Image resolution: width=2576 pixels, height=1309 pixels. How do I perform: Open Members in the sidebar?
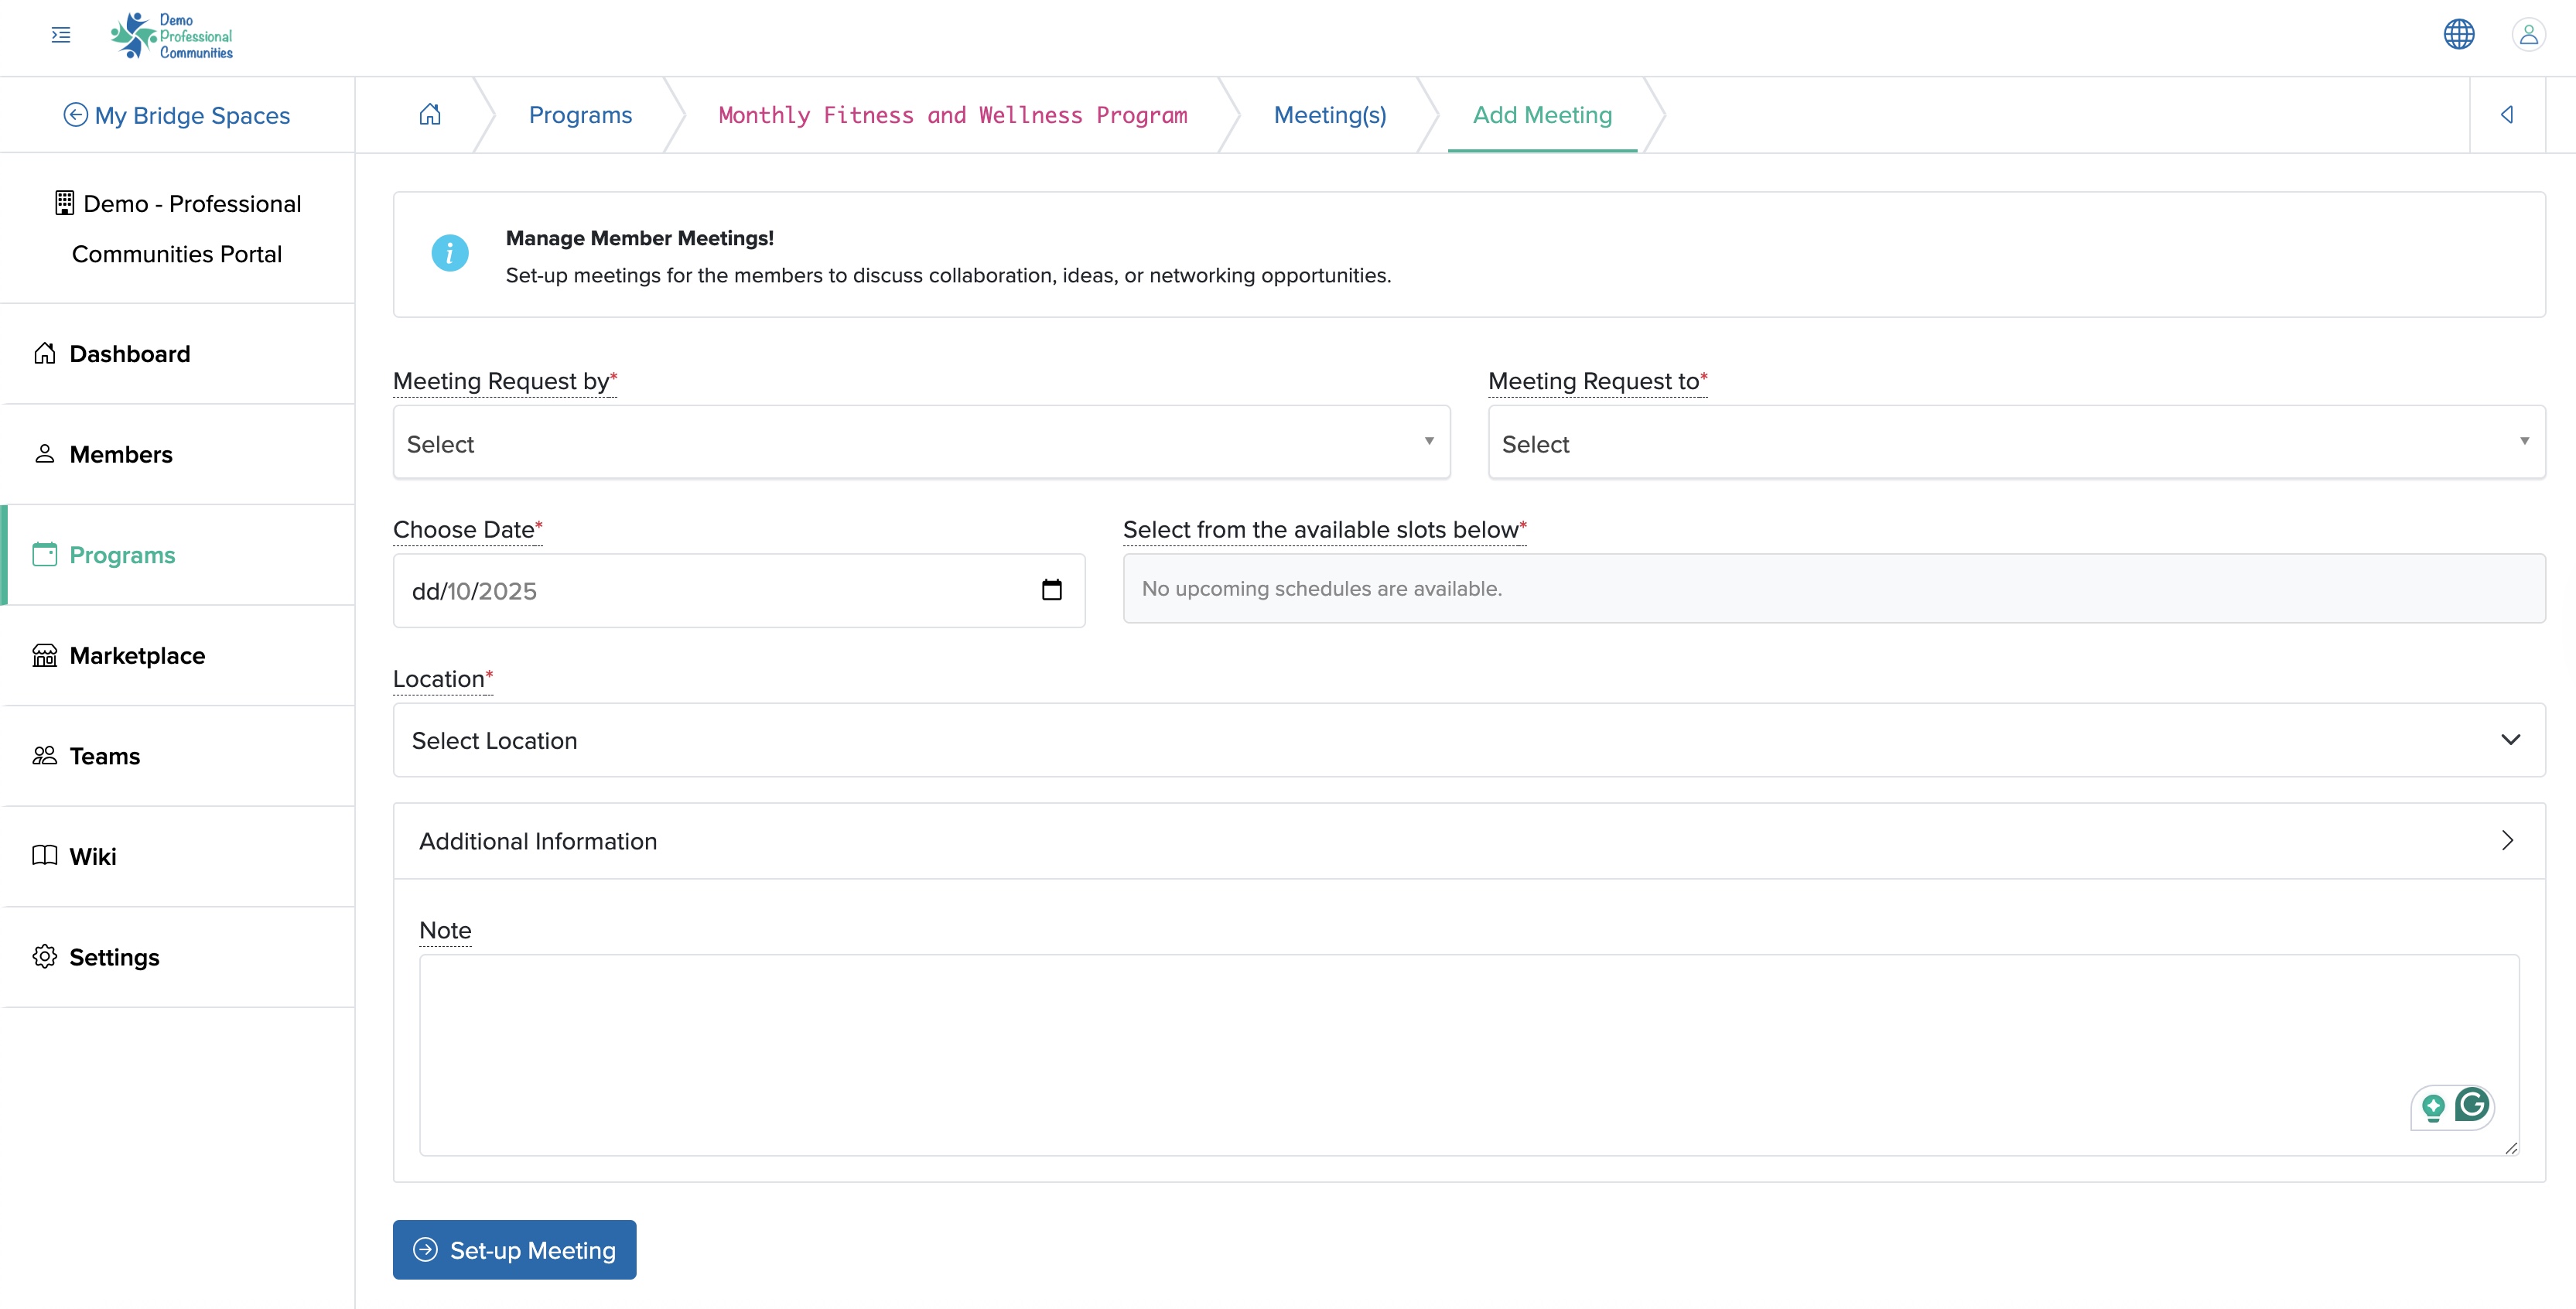point(179,454)
